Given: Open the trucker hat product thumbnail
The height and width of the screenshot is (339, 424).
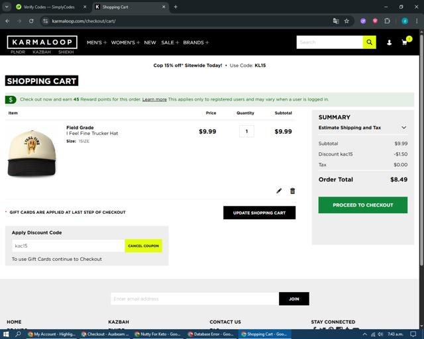Looking at the screenshot, I should click(32, 153).
